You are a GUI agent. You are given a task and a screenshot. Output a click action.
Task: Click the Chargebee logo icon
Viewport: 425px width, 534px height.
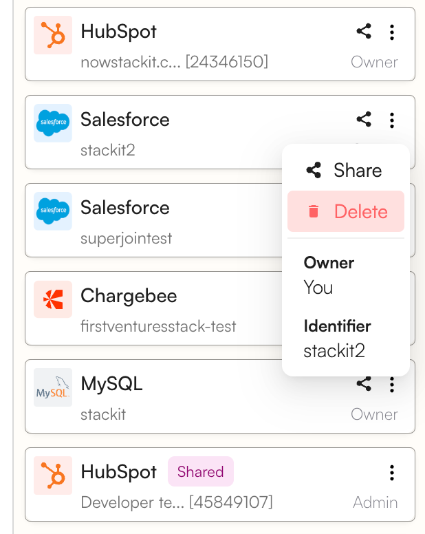[53, 299]
